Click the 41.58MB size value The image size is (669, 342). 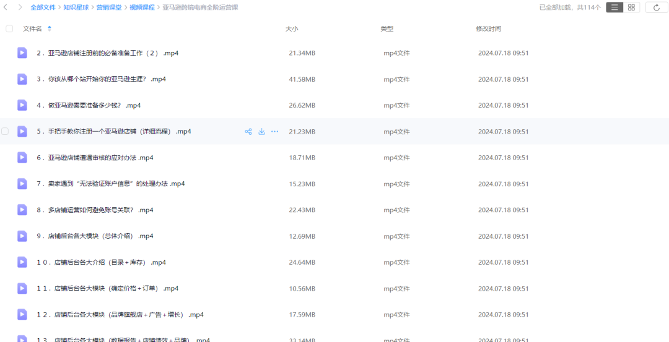point(302,79)
